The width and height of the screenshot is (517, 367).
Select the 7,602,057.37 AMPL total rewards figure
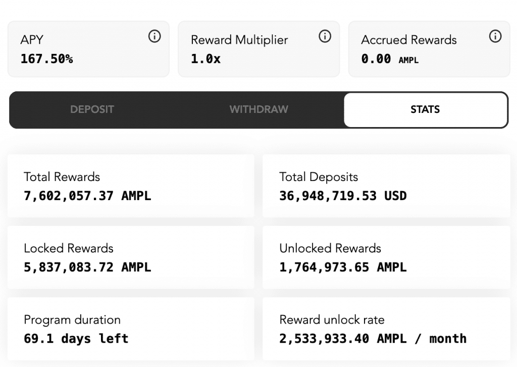point(87,196)
